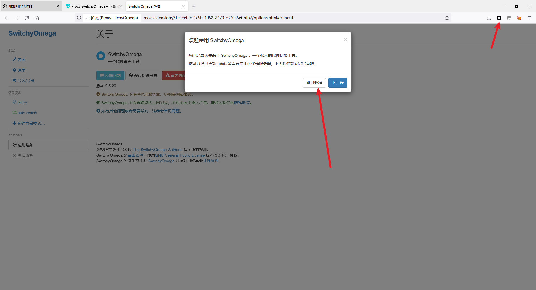Select the proxy profile in sidebar
Image resolution: width=536 pixels, height=290 pixels.
pos(20,102)
